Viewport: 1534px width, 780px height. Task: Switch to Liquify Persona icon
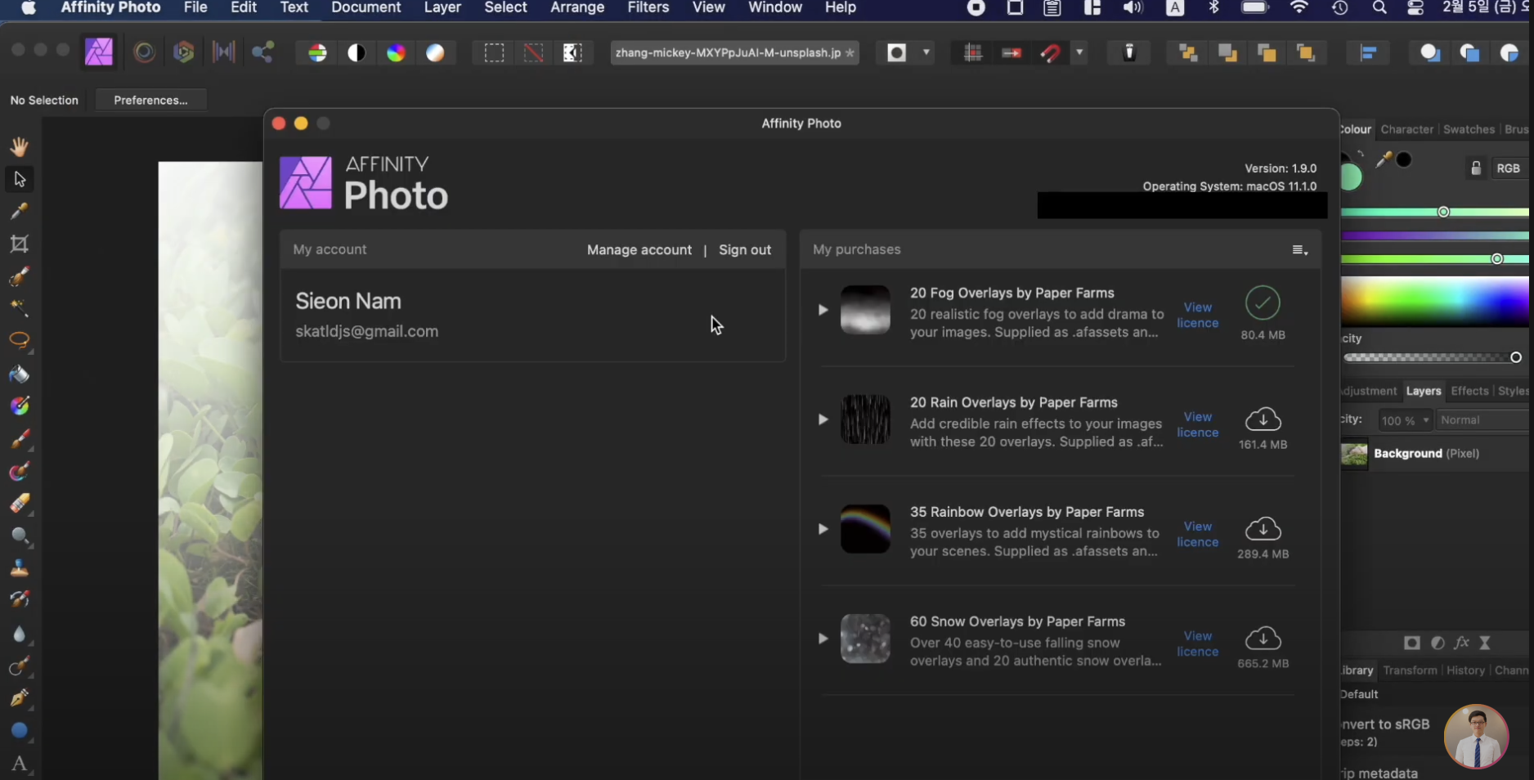[145, 52]
